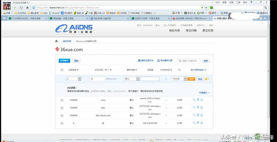Click the trash icon for the www record
The height and width of the screenshot is (142, 277).
tap(198, 100)
